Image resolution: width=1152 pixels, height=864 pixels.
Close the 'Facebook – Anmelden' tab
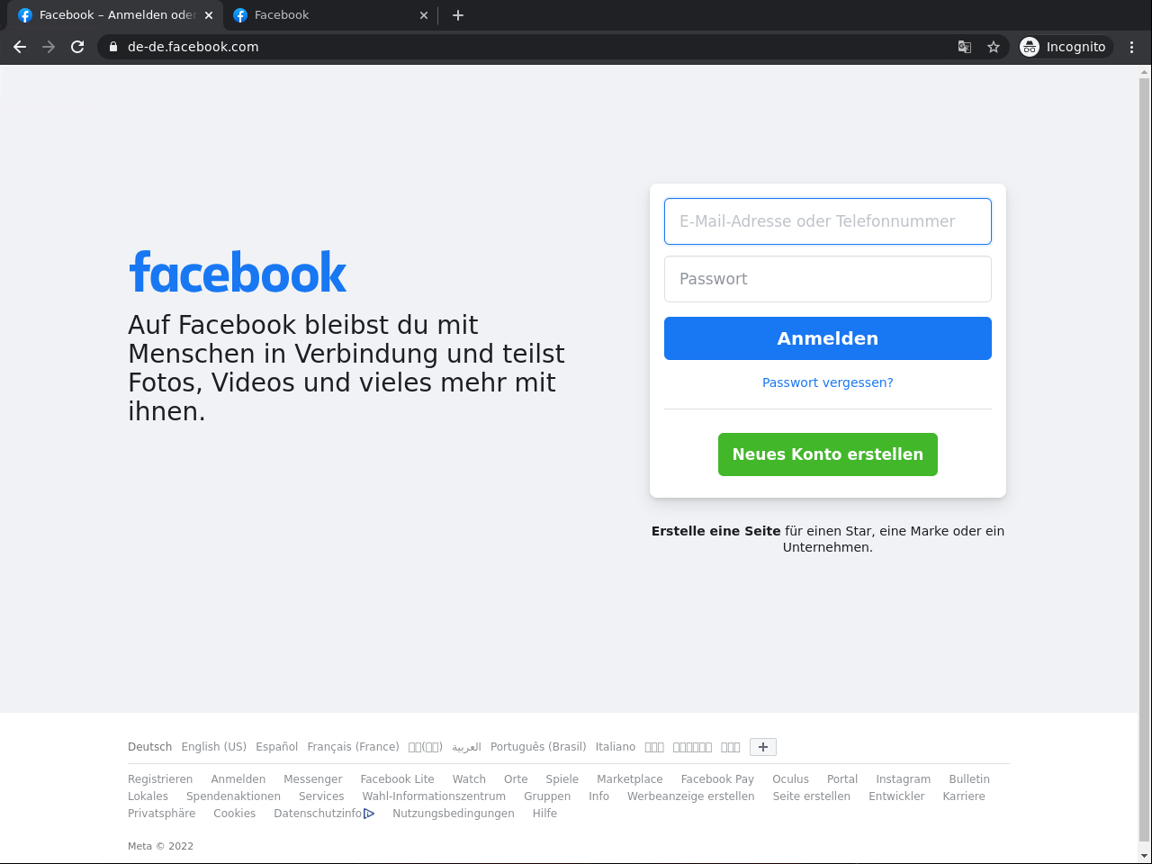coord(209,15)
